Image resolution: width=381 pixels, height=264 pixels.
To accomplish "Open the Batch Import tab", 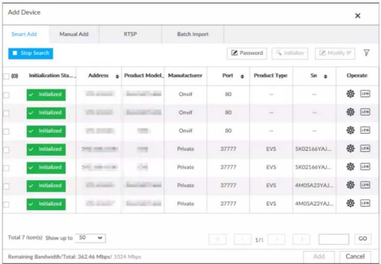I will pos(193,34).
